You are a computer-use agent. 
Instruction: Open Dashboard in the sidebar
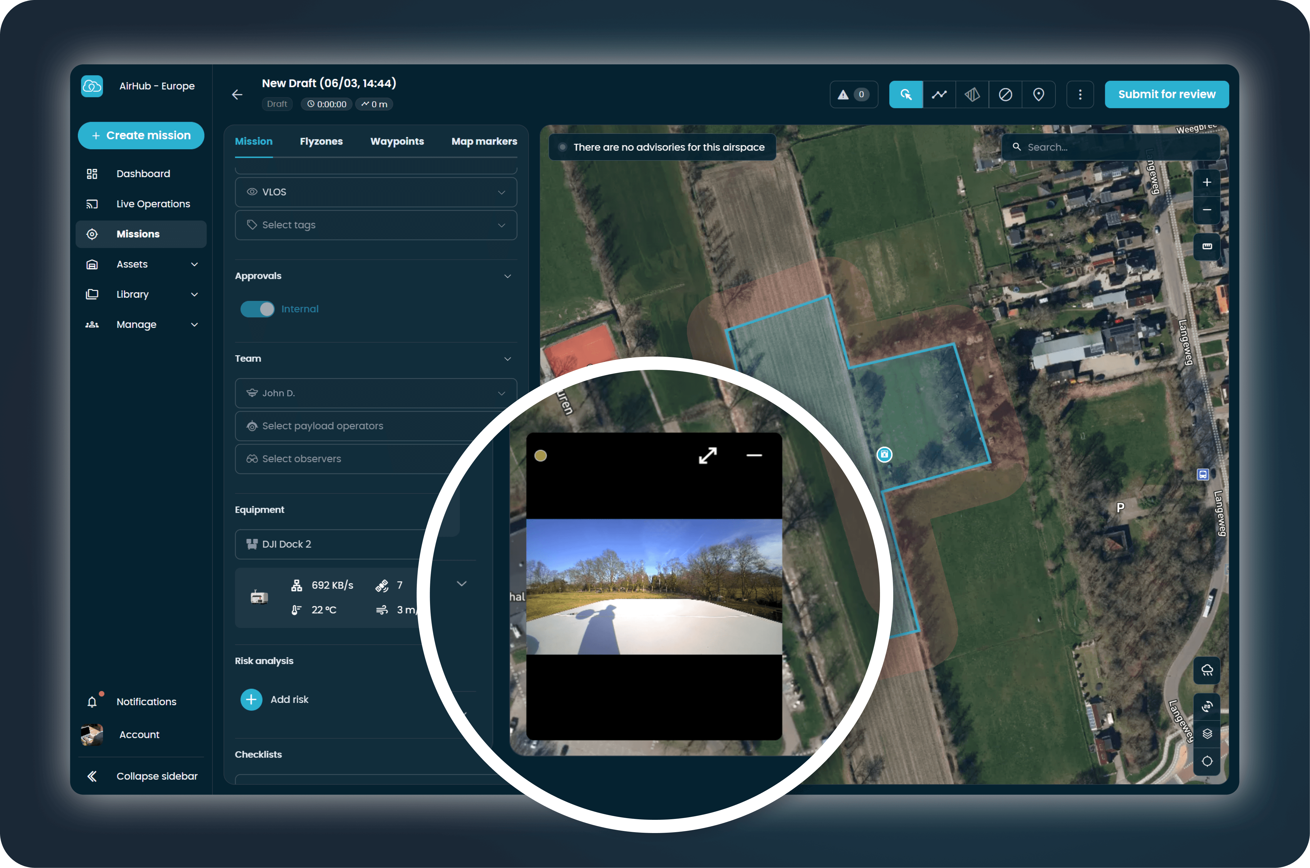[141, 174]
